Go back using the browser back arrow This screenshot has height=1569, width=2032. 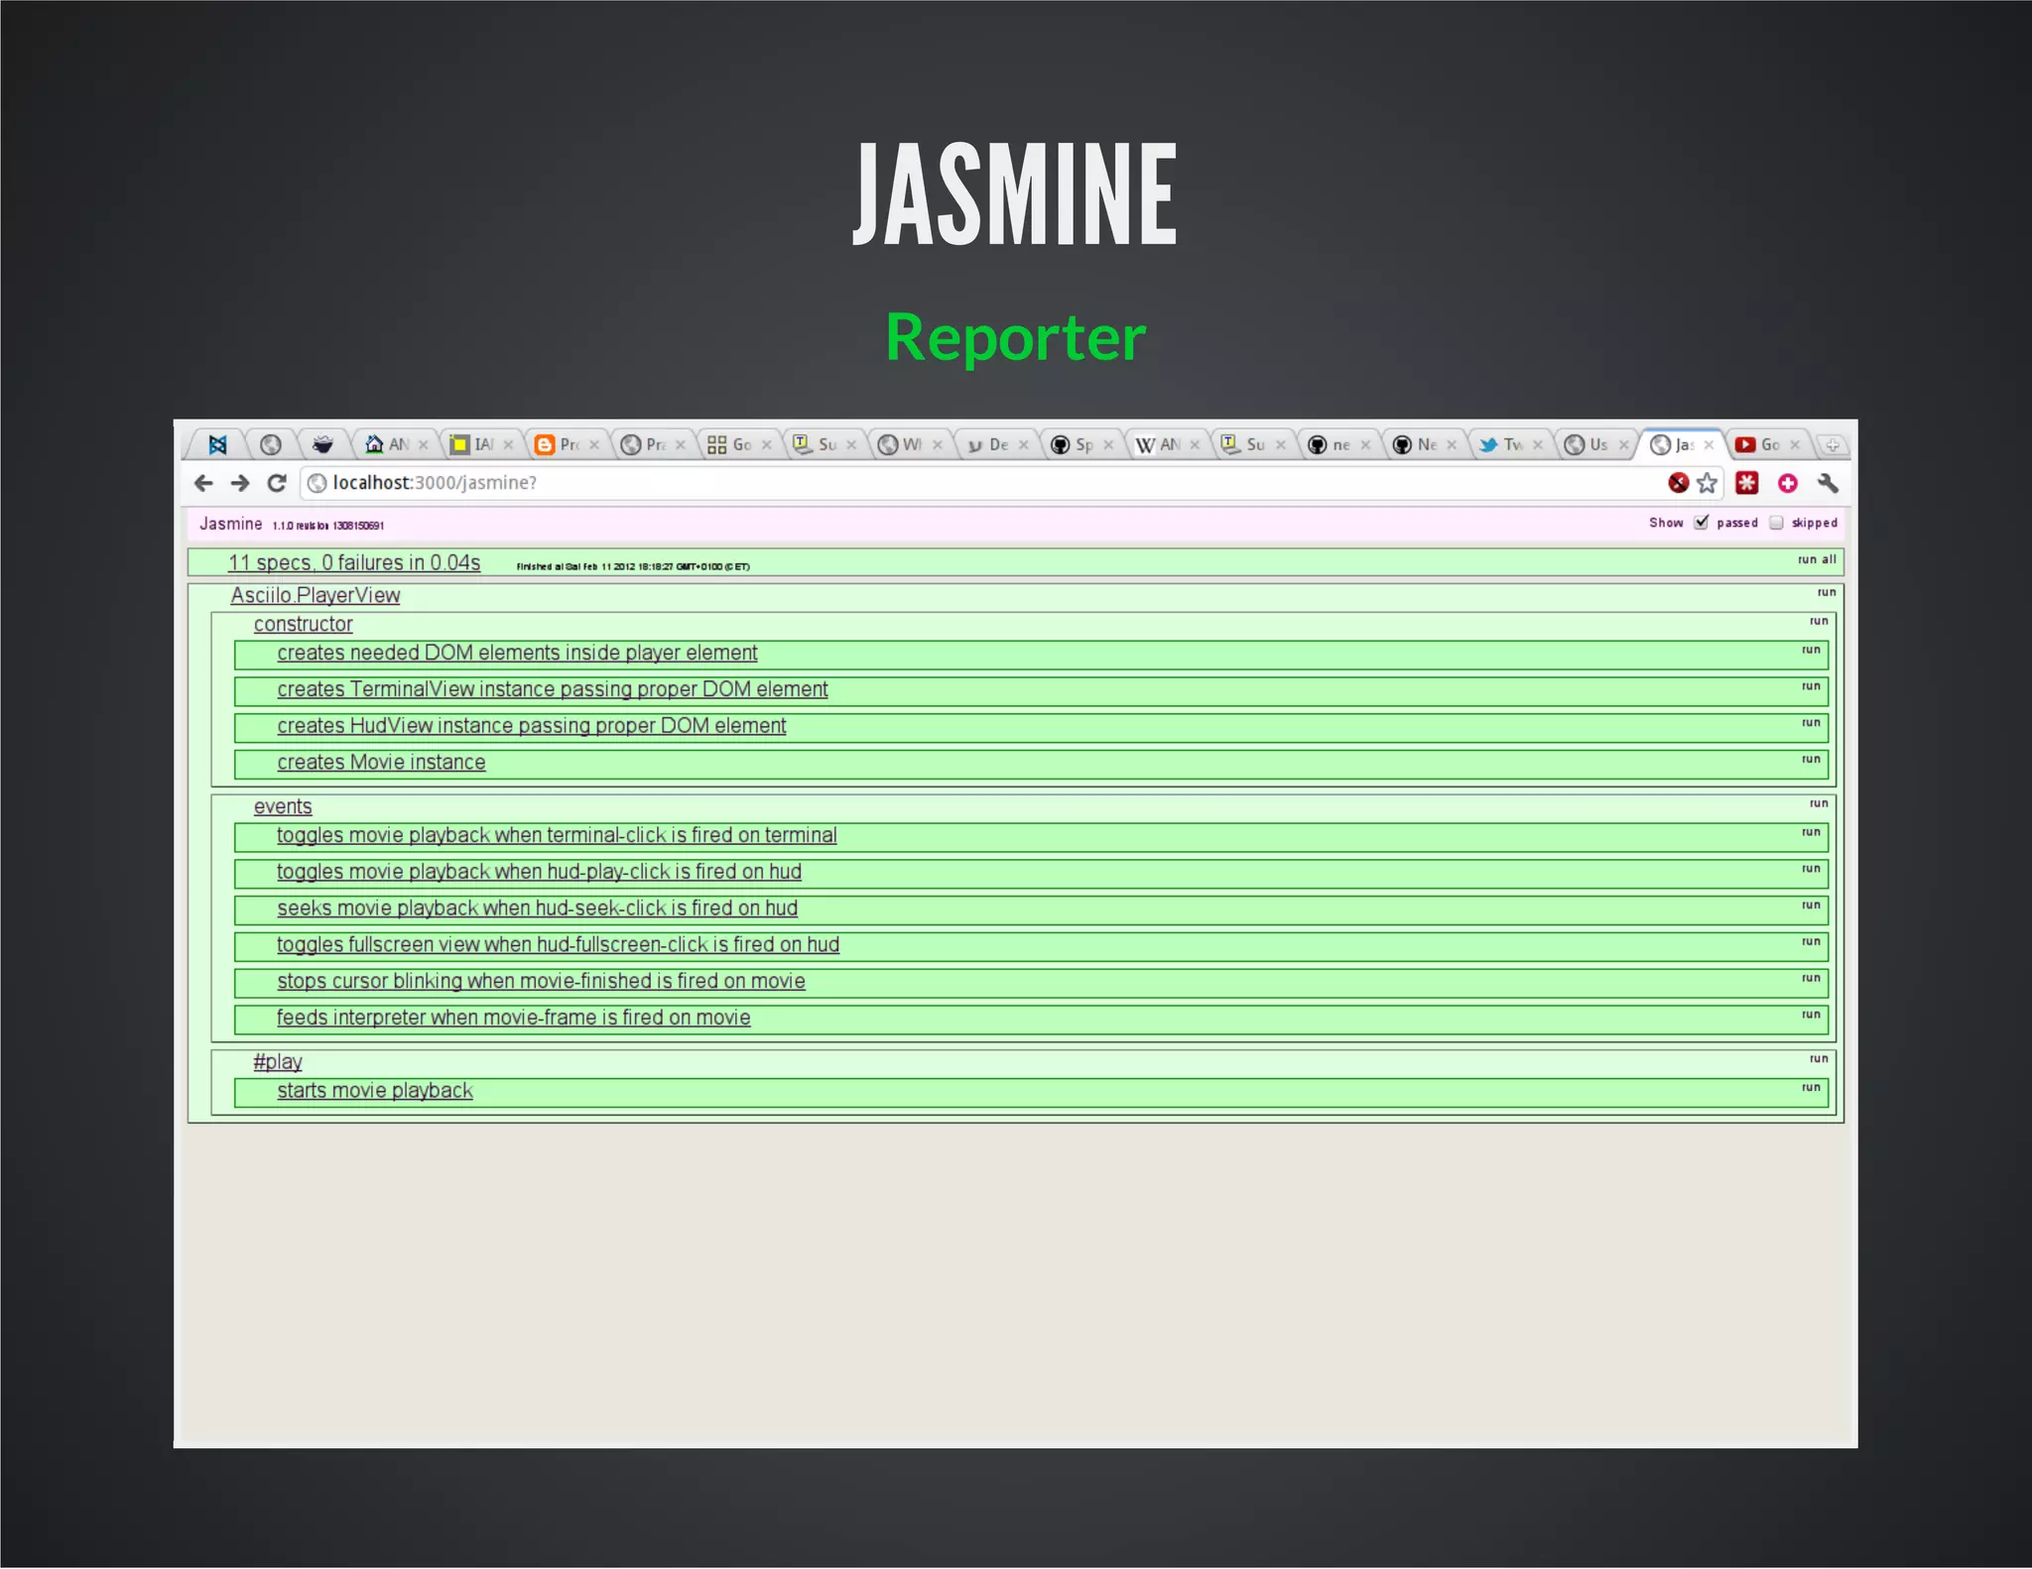(x=204, y=483)
